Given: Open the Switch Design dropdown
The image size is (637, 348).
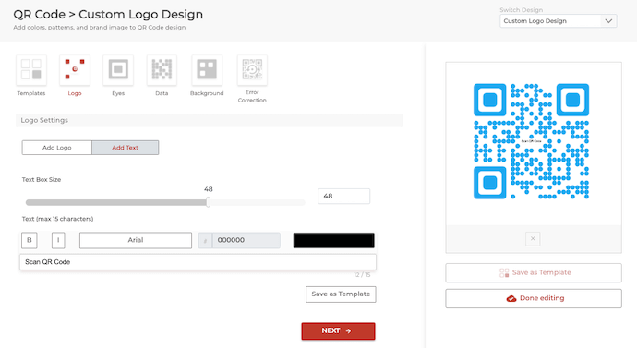Looking at the screenshot, I should 559,21.
